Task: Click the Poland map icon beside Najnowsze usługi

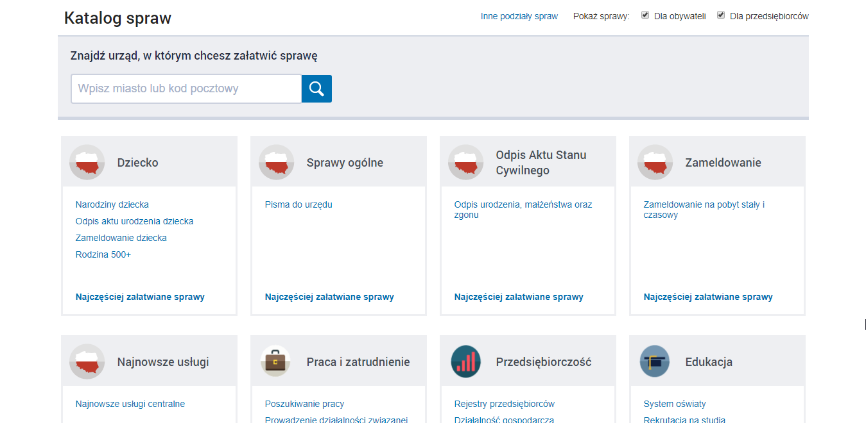Action: (x=87, y=361)
